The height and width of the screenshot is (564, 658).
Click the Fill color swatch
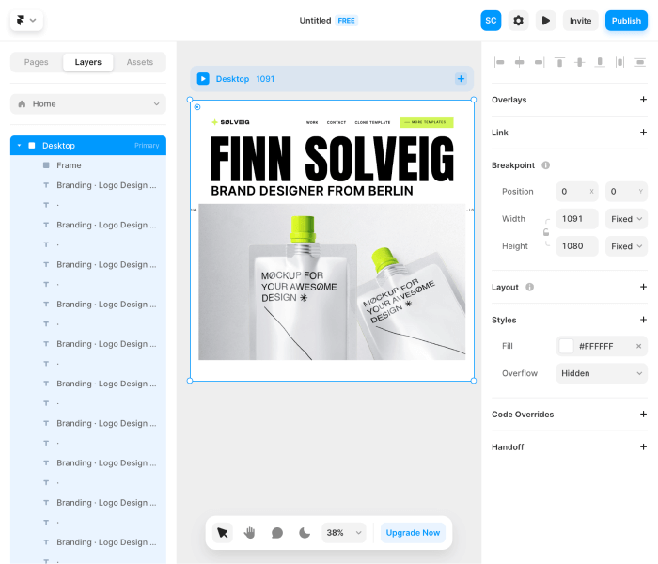(x=567, y=346)
